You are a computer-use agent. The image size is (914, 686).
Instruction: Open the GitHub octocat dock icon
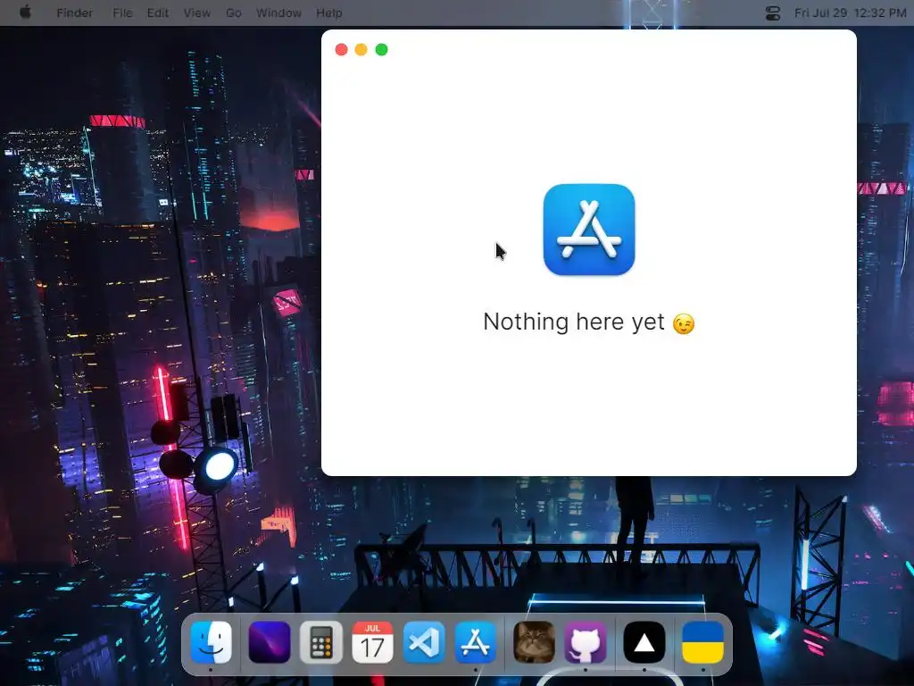[586, 642]
